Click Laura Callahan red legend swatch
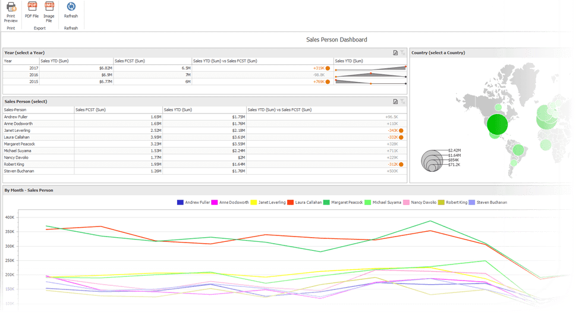Image resolution: width=579 pixels, height=315 pixels. click(290, 202)
